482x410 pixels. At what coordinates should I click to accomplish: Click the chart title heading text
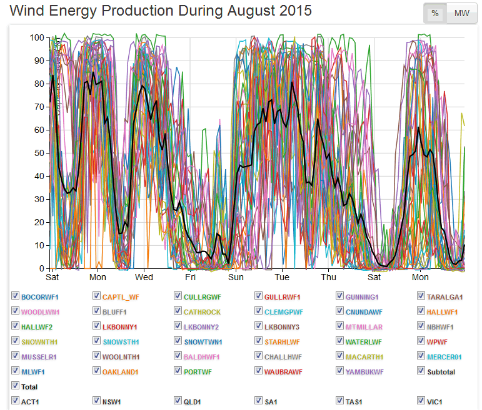161,11
